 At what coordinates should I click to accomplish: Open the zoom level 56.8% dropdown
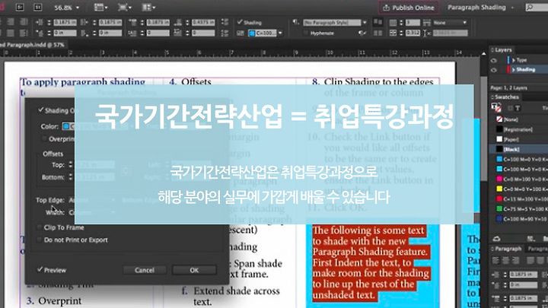click(66, 8)
